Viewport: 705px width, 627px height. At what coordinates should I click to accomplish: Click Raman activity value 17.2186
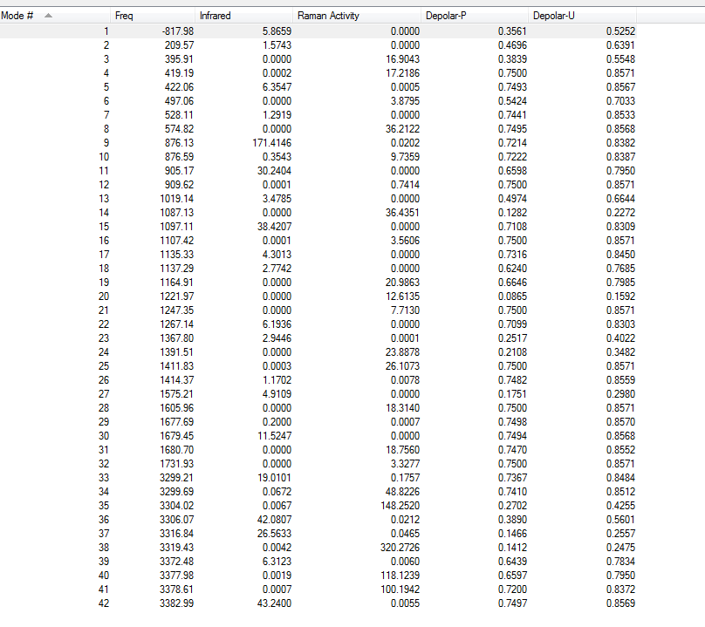point(402,72)
